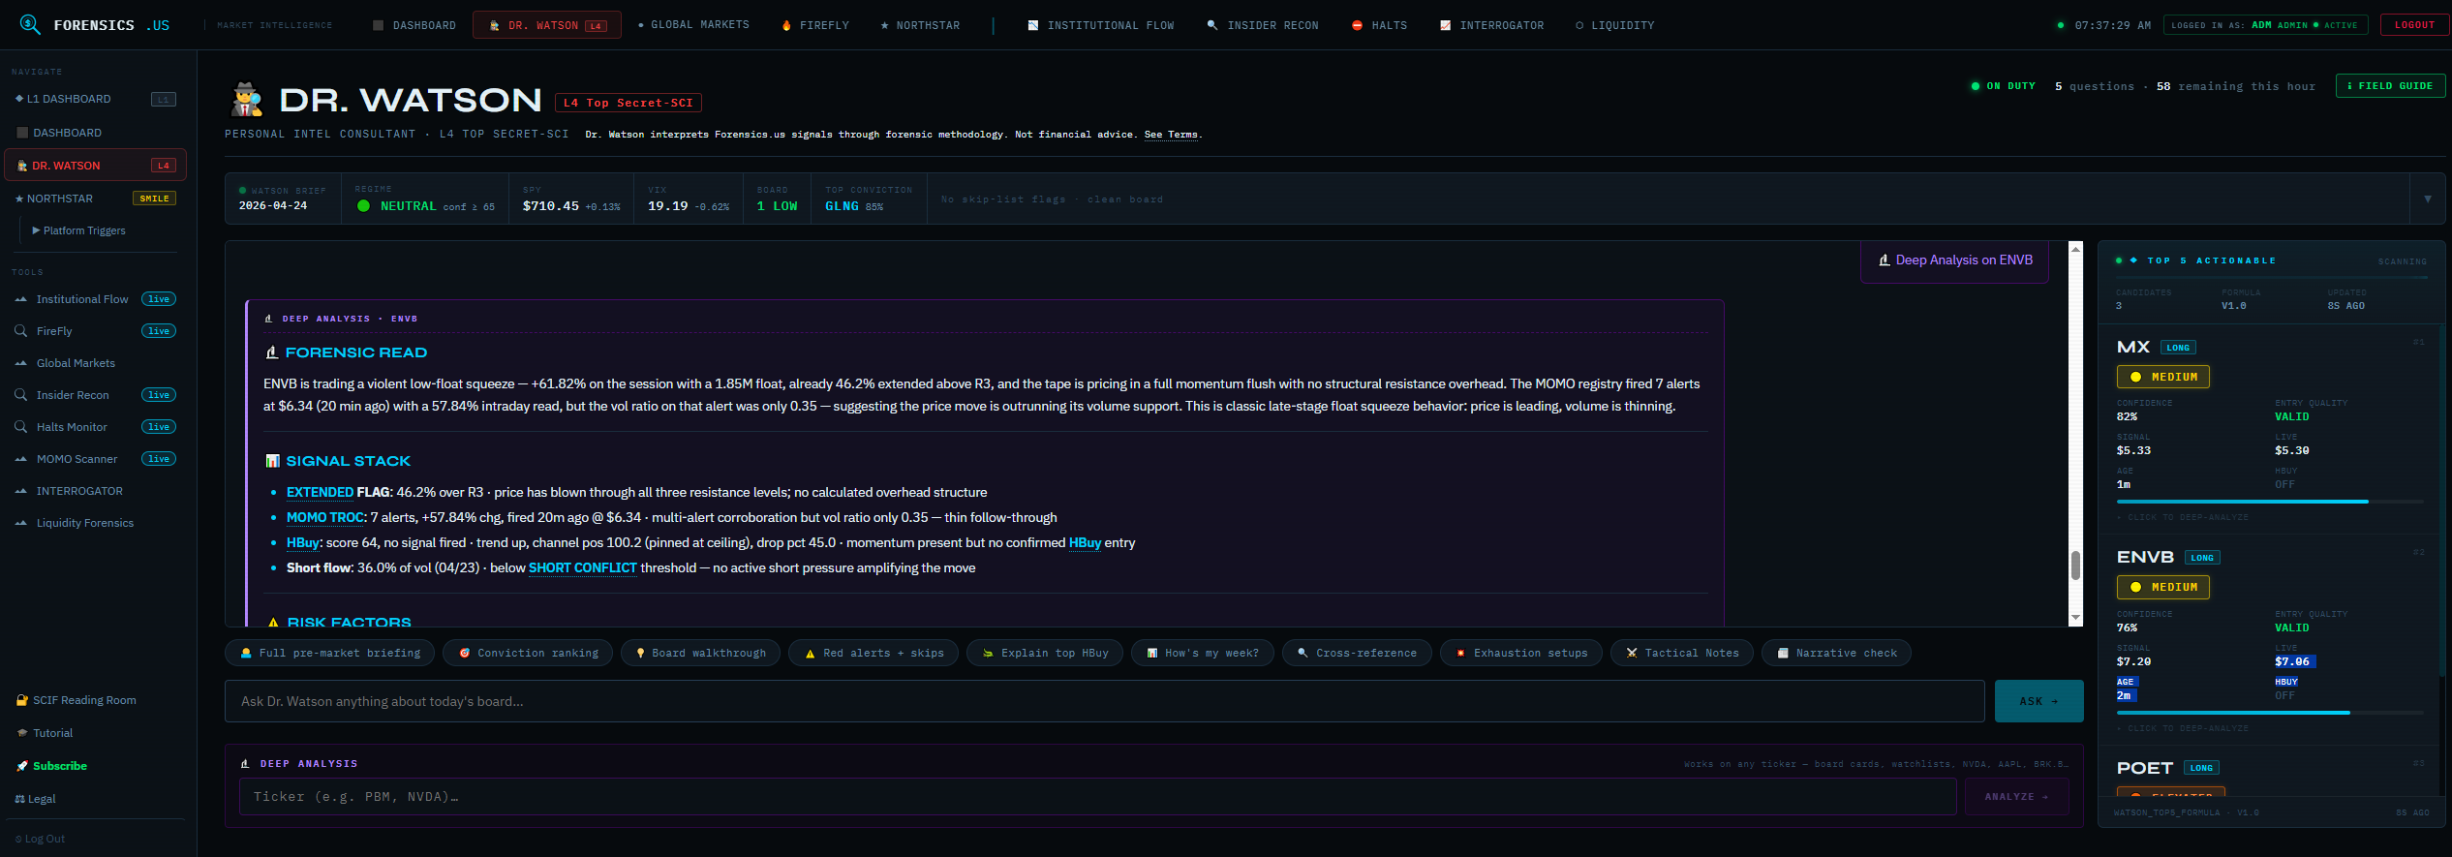Viewport: 2452px width, 857px height.
Task: Open the See Terms link
Action: point(1171,135)
